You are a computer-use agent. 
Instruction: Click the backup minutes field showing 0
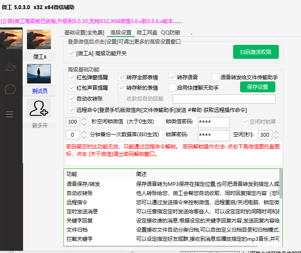click(x=73, y=135)
